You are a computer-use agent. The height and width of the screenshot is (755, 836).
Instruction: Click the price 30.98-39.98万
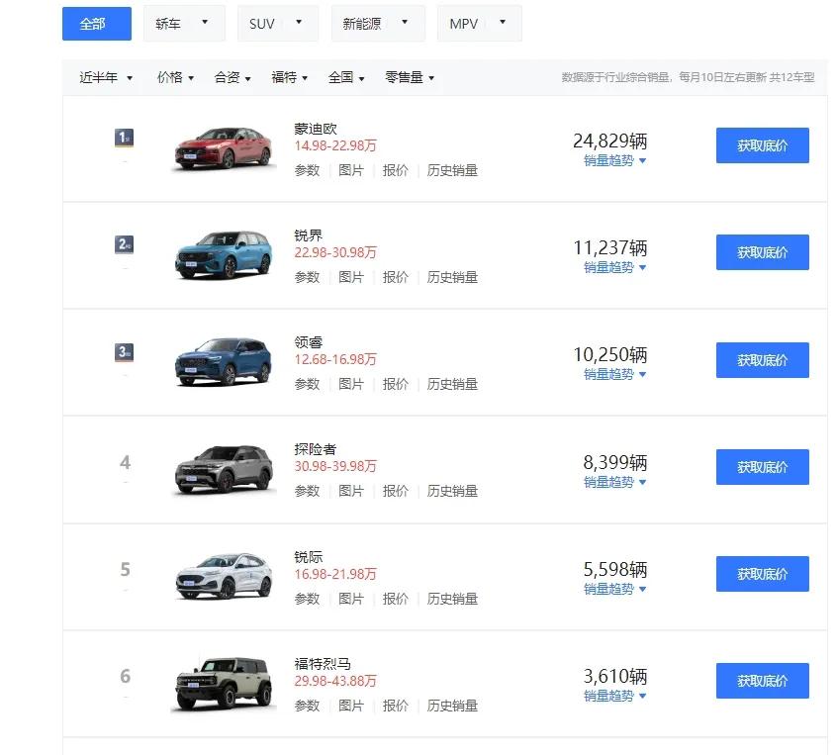pos(335,466)
